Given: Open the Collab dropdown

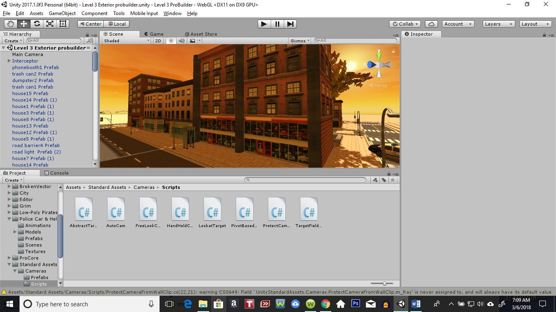Looking at the screenshot, I should (405, 24).
